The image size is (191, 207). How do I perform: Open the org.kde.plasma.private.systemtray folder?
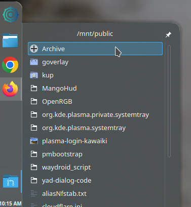tap(95, 114)
